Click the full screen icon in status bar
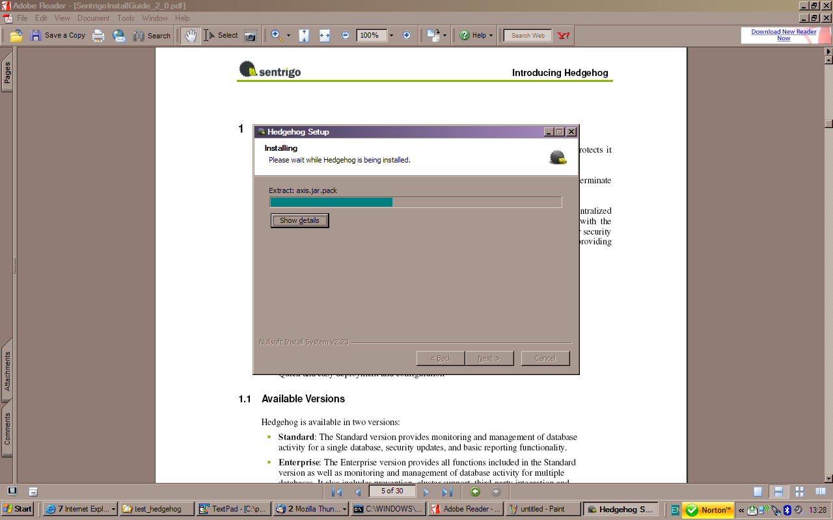The width and height of the screenshot is (833, 520). 12,491
